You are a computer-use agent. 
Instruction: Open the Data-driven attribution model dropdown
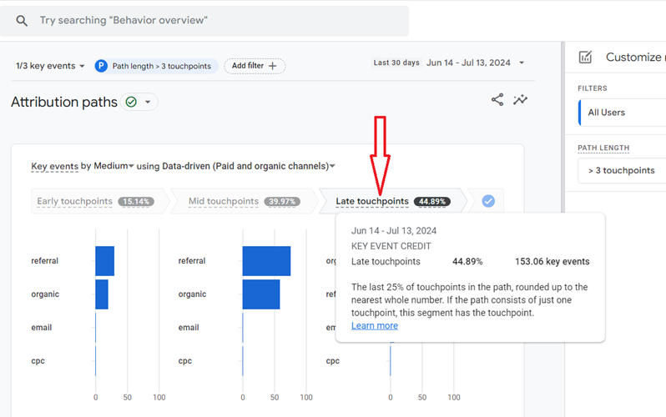[249, 166]
